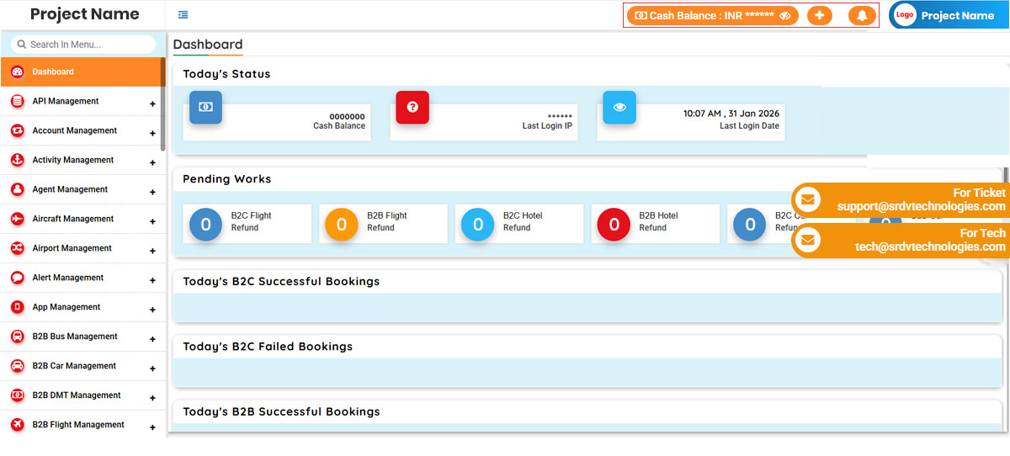Click the For Ticket envelope icon
1010x456 pixels.
(x=808, y=199)
